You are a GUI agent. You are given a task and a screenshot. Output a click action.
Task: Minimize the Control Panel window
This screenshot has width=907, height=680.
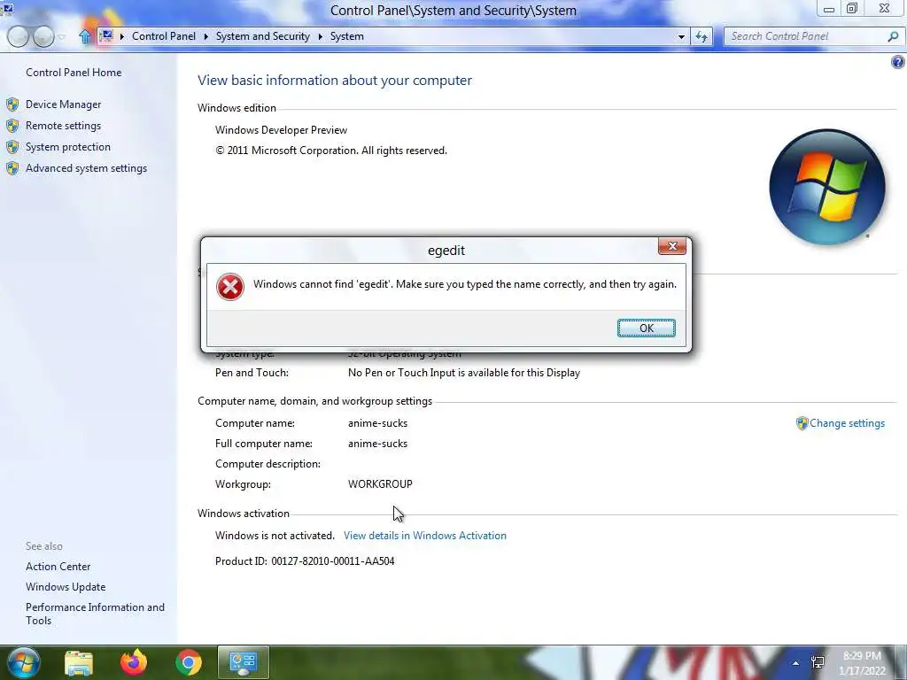click(829, 9)
